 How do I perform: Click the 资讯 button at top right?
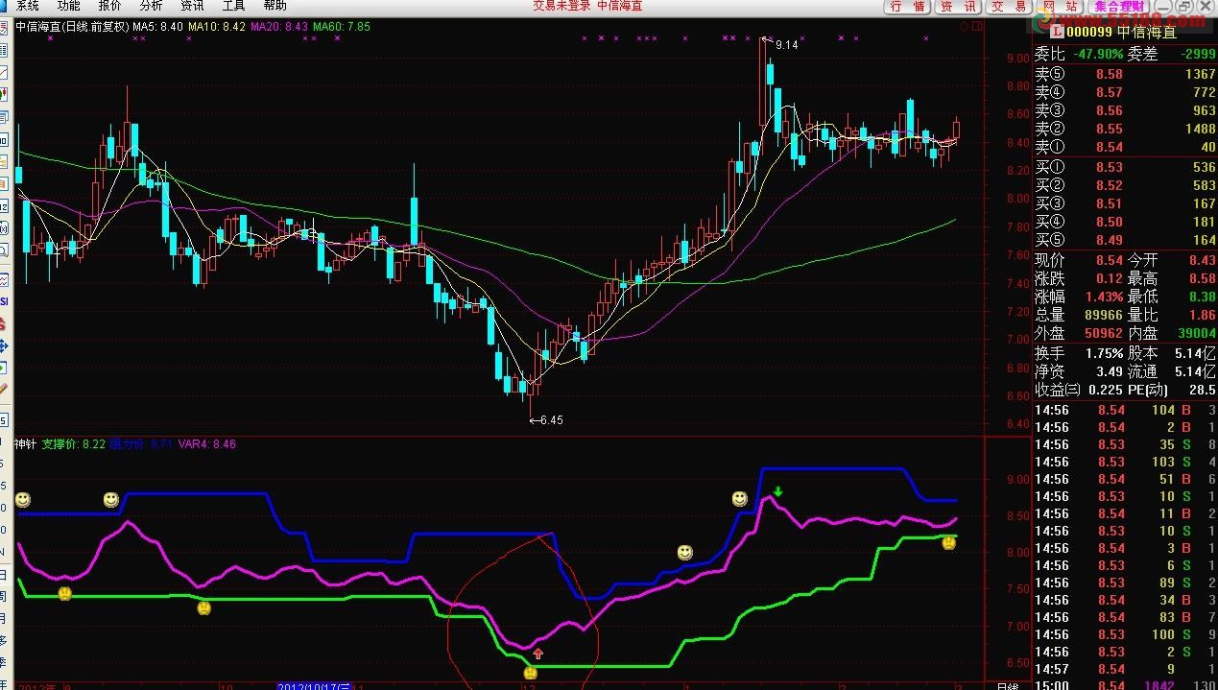957,7
